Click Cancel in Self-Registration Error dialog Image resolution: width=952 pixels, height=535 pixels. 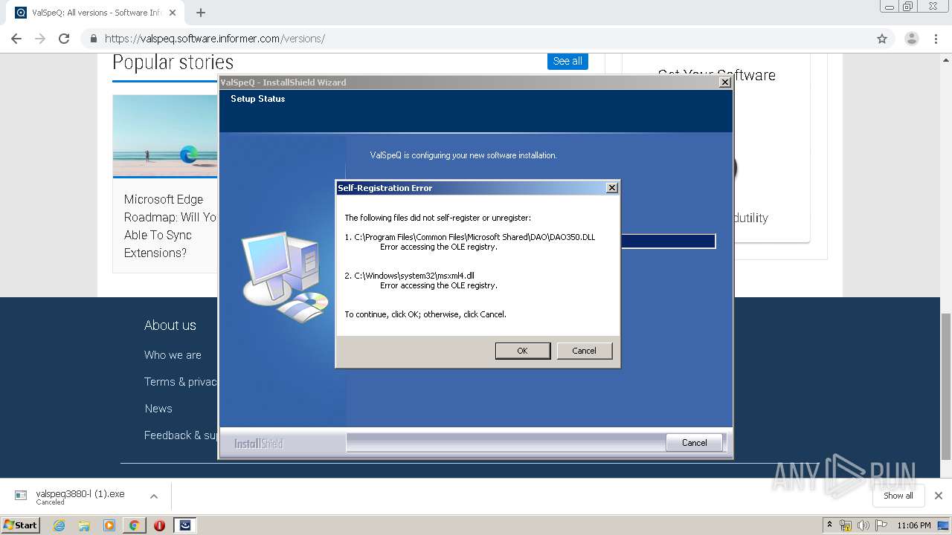click(584, 351)
